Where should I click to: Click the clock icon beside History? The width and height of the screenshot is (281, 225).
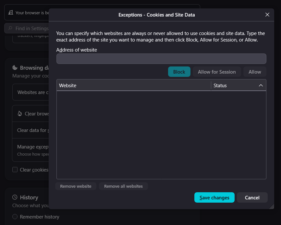(x=15, y=197)
